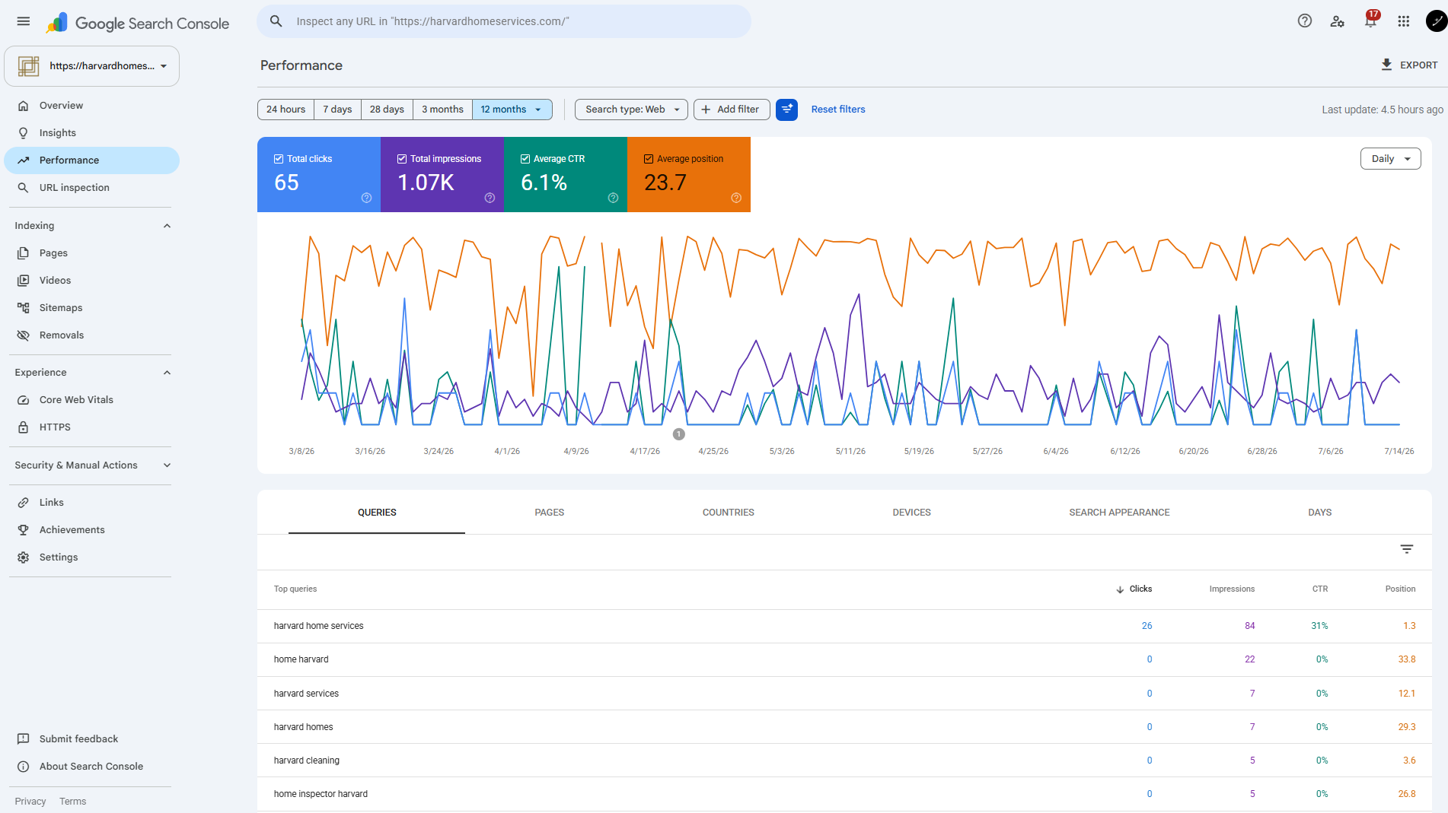
Task: Open the Search type: Web dropdown
Action: pos(631,110)
